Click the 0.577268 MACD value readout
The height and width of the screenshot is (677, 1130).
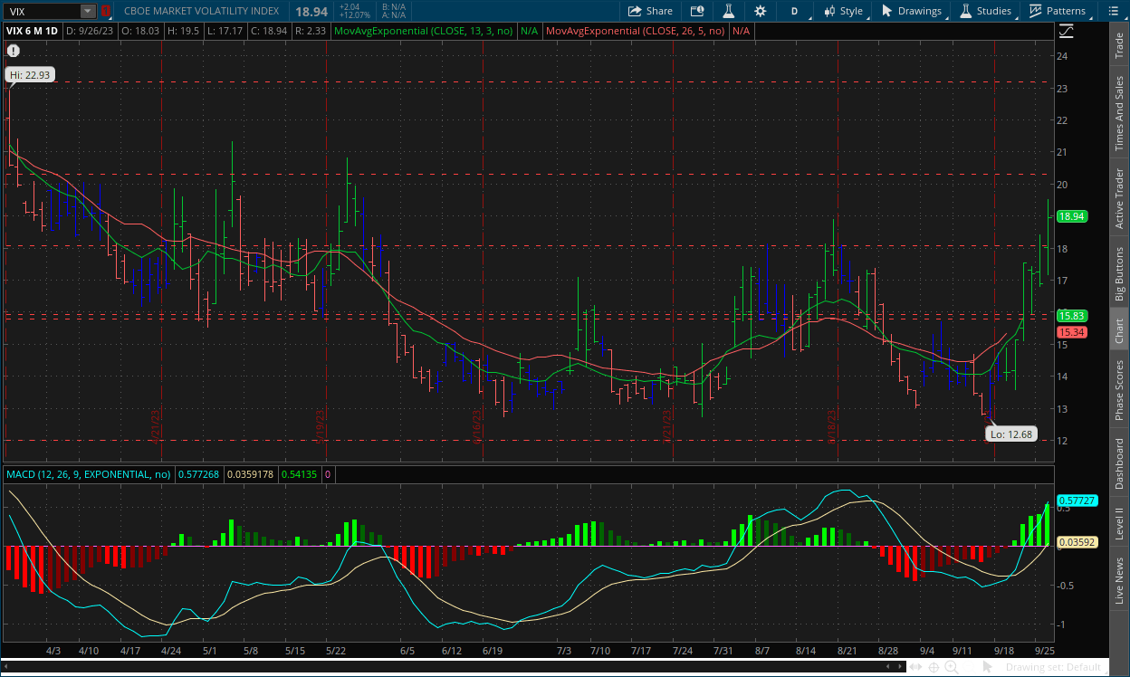click(x=199, y=473)
